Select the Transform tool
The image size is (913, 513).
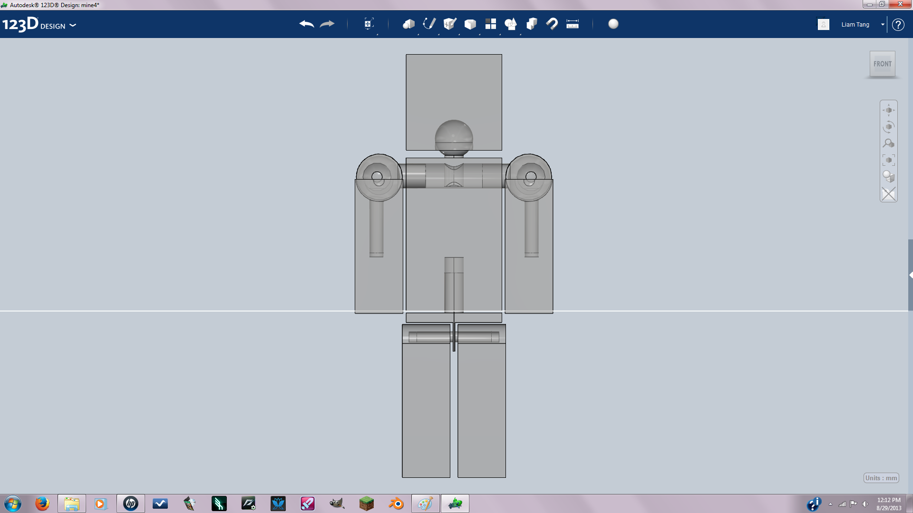tap(369, 24)
